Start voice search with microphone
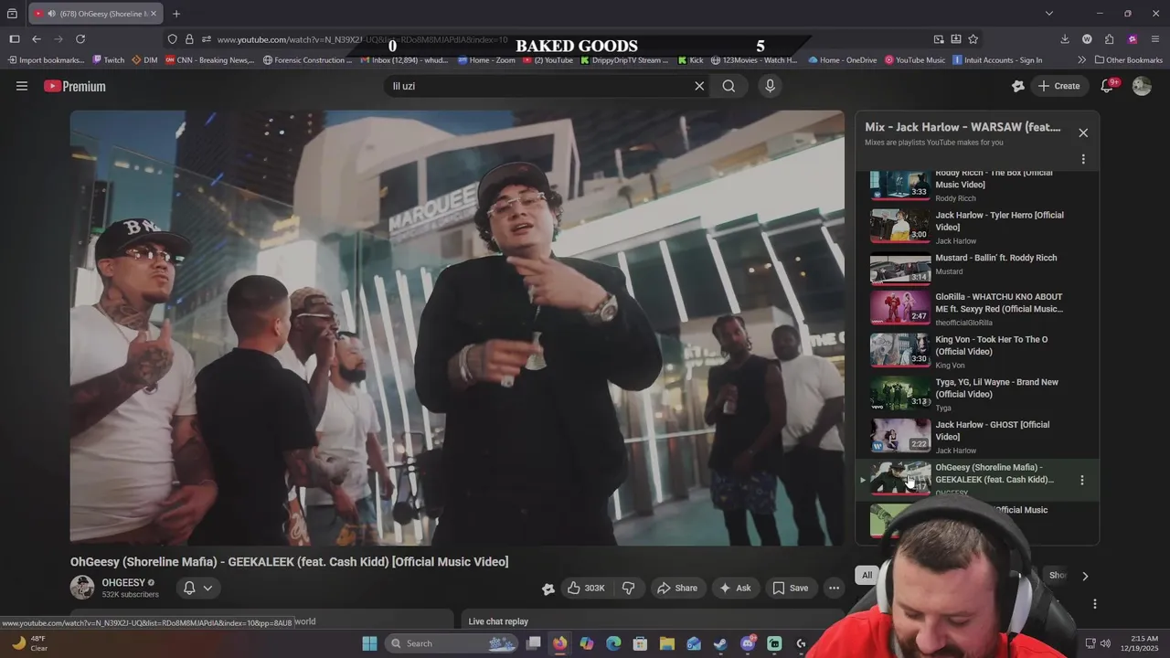Viewport: 1170px width, 658px height. point(770,86)
